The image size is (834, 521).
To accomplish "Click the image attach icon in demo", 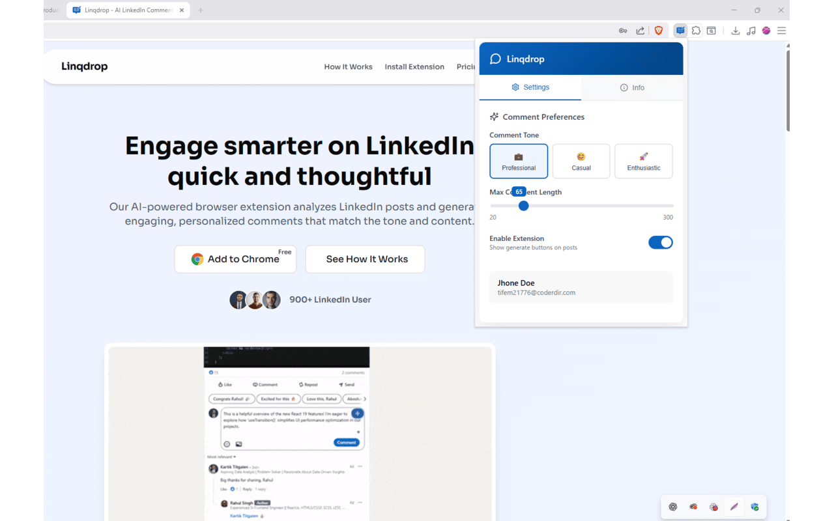I will (238, 444).
